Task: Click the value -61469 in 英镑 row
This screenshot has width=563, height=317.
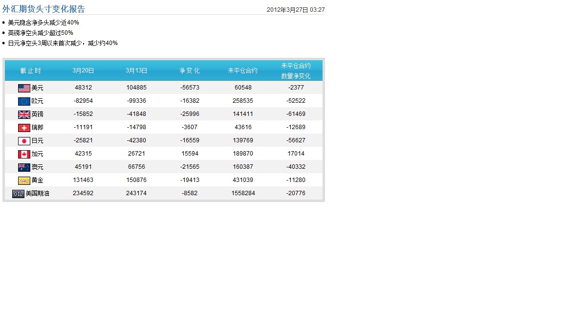Action: 296,114
